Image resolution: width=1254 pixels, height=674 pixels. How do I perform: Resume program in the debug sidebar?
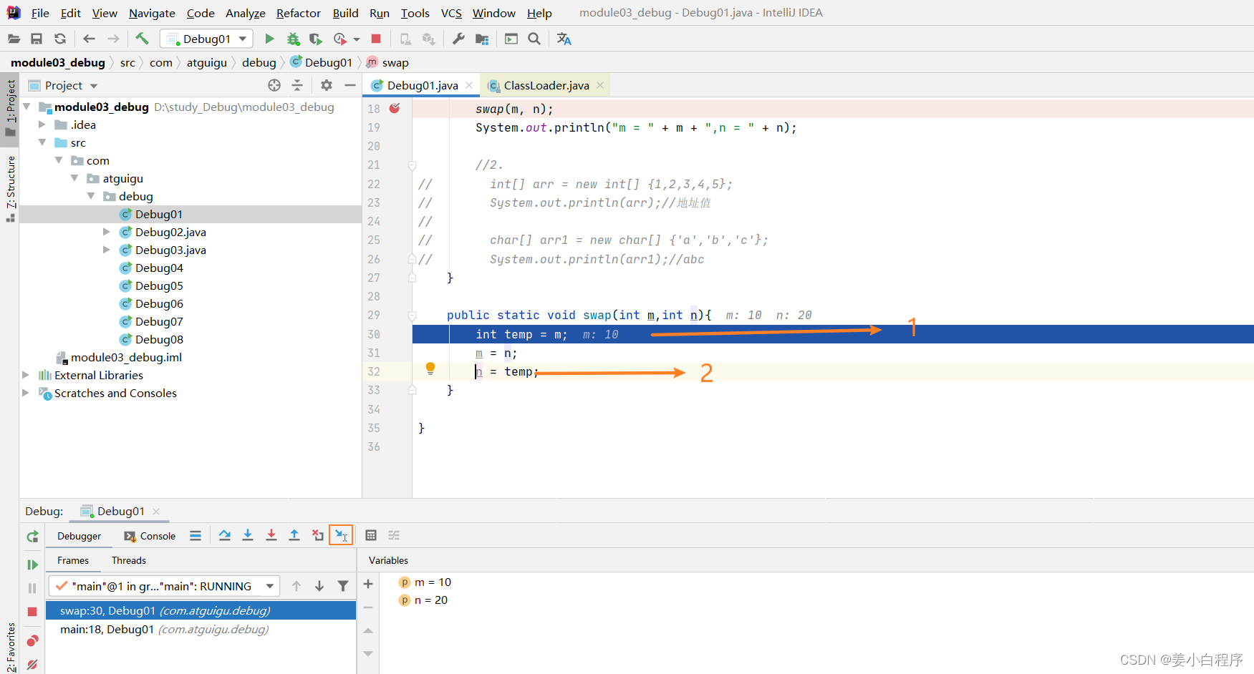pos(32,565)
